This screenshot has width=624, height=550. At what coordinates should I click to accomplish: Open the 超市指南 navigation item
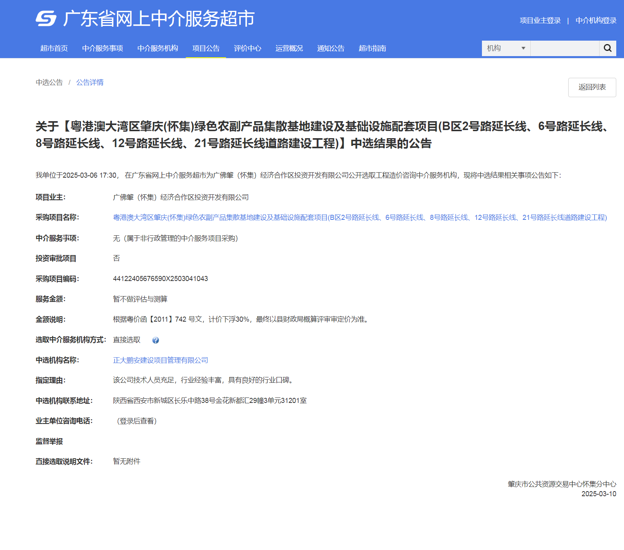372,48
